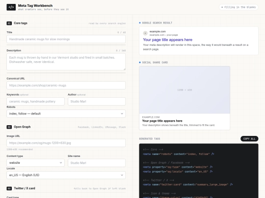This screenshot has height=198, width=265.
Task: Click the Description character counter
Action: click(121, 50)
